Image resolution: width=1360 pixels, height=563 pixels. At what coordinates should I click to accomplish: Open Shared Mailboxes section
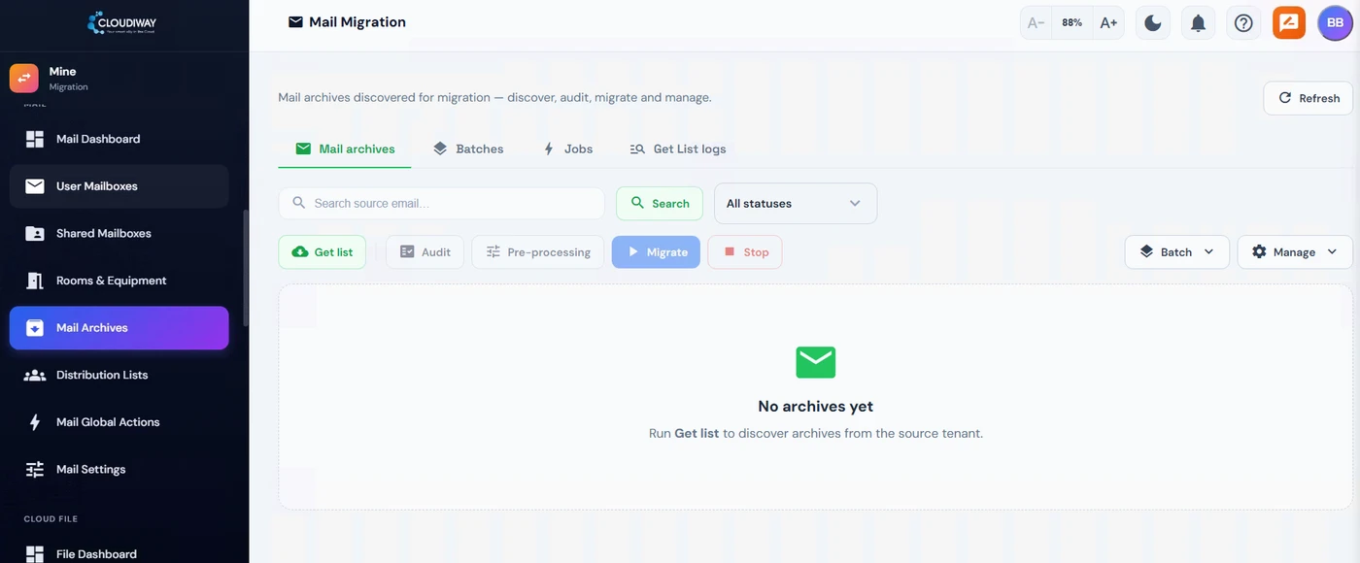(119, 233)
